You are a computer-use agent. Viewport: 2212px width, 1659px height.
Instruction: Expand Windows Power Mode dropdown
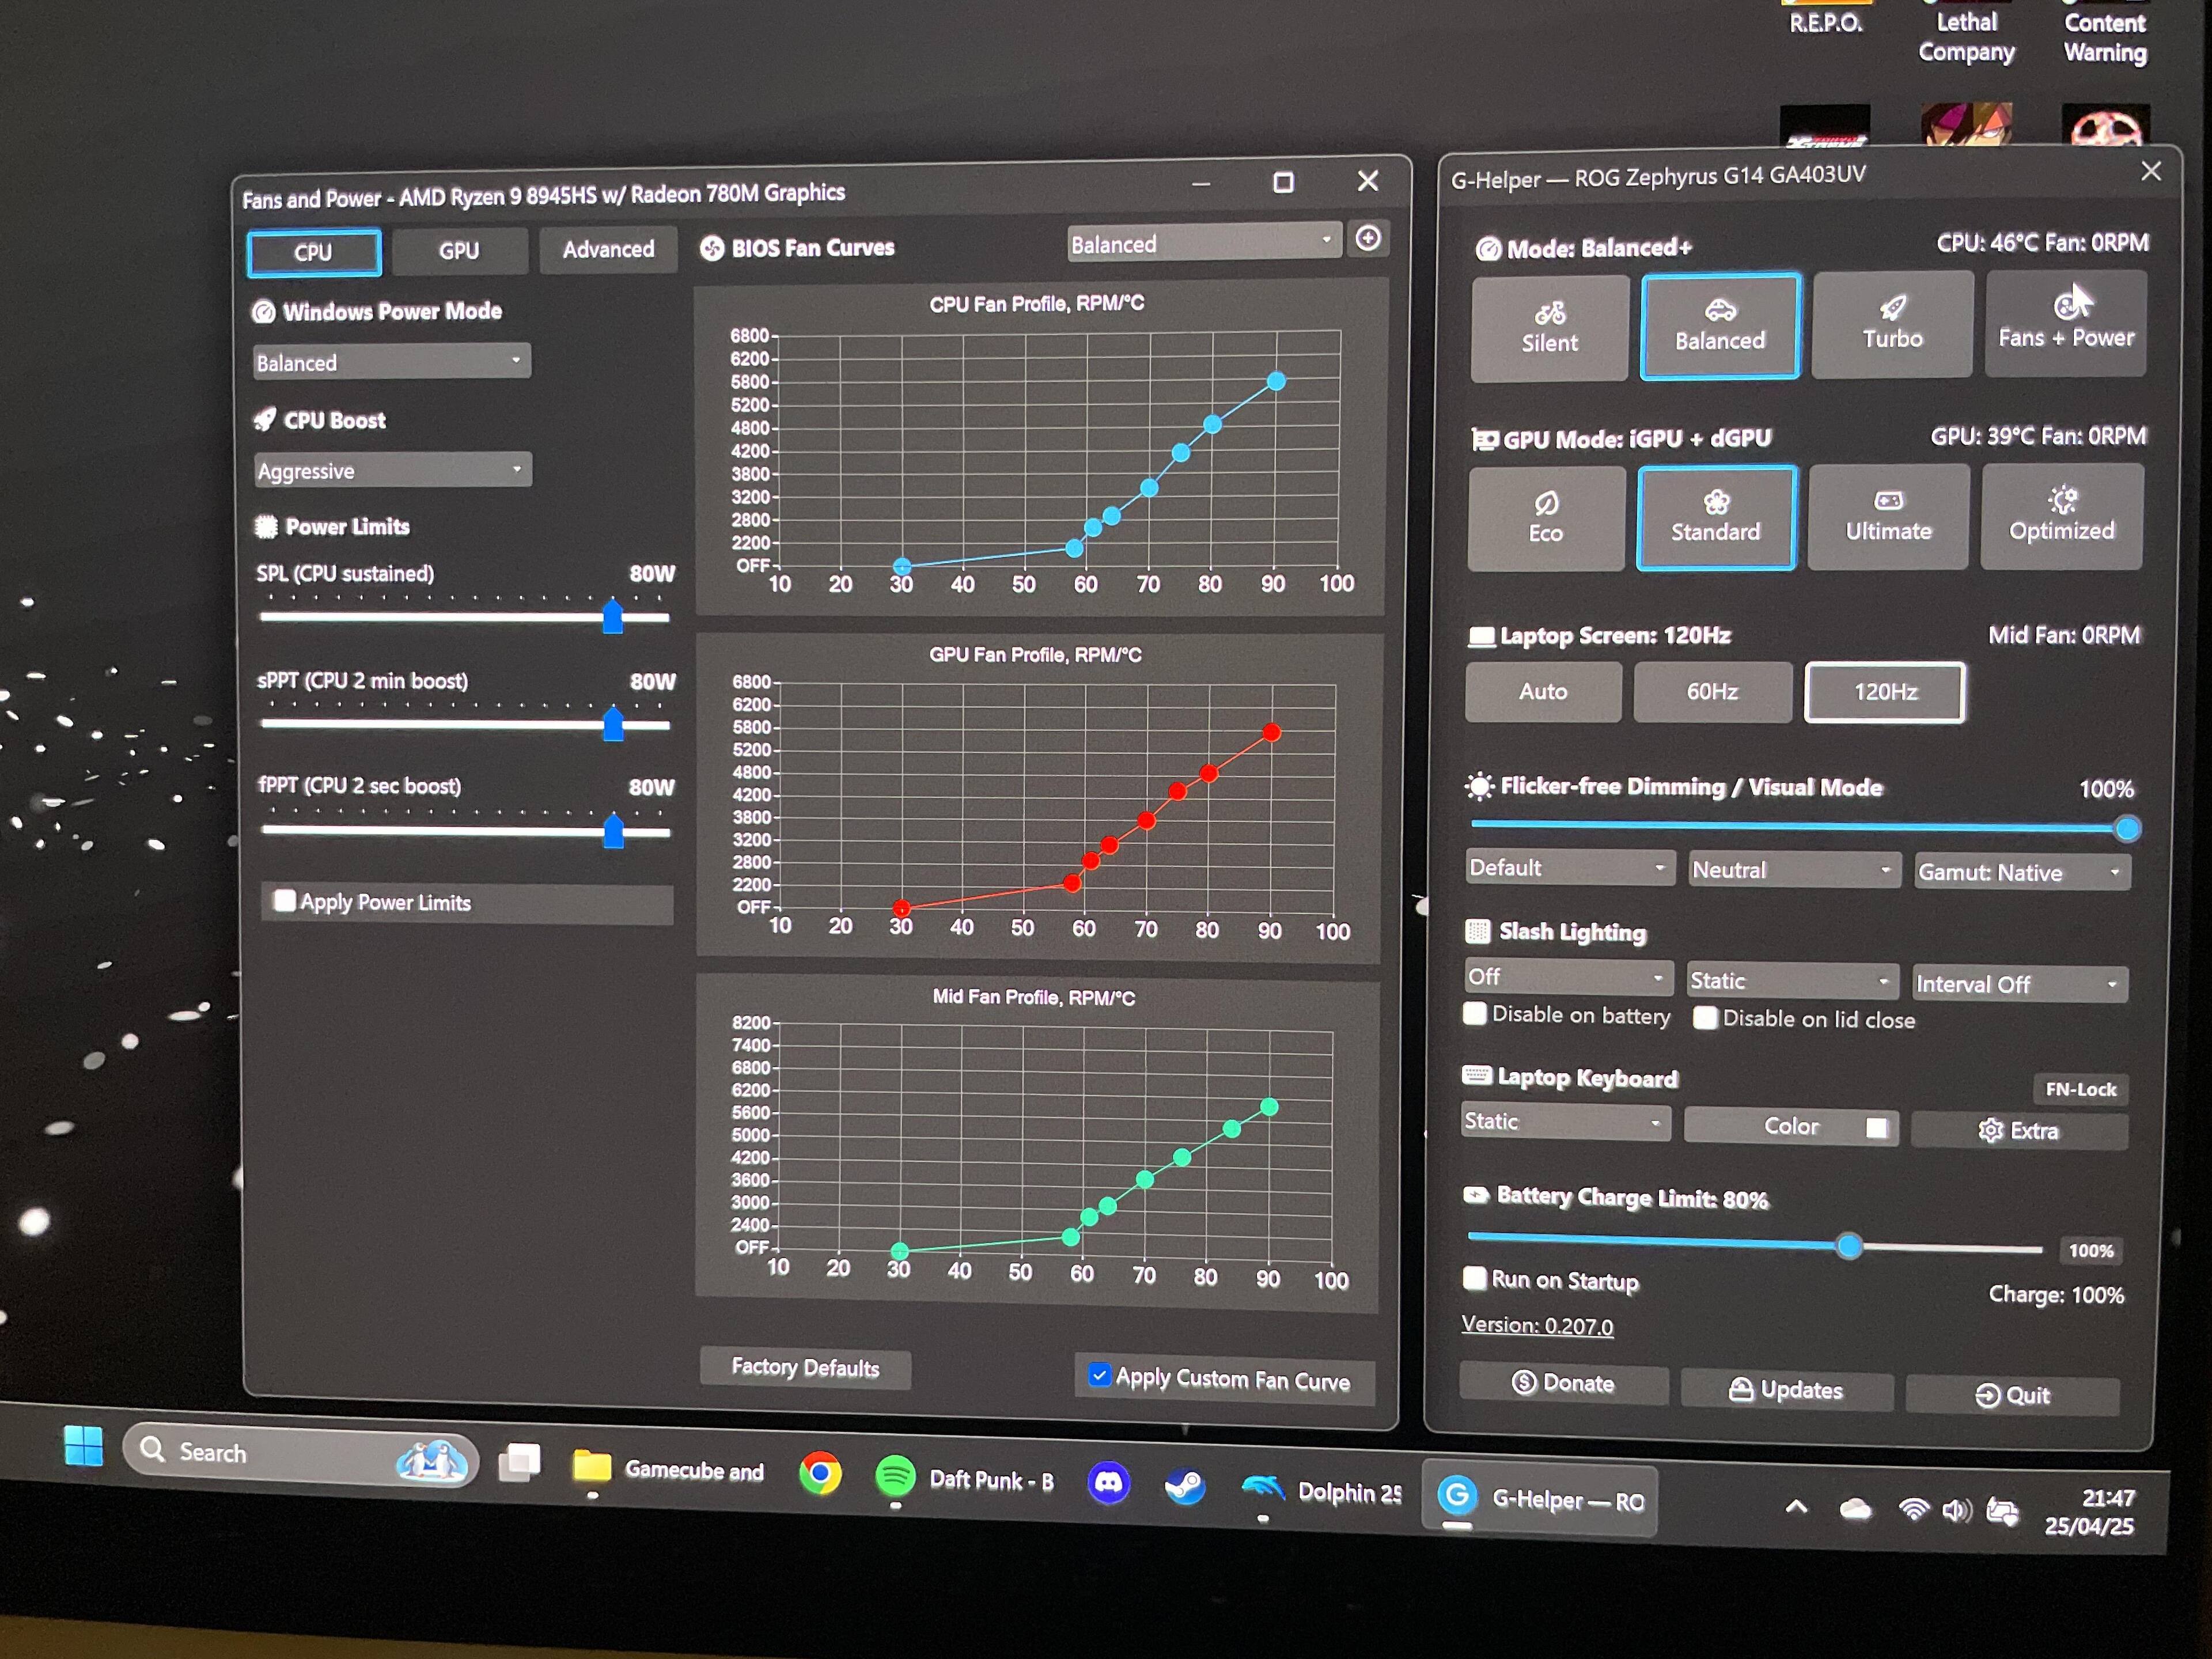point(391,362)
